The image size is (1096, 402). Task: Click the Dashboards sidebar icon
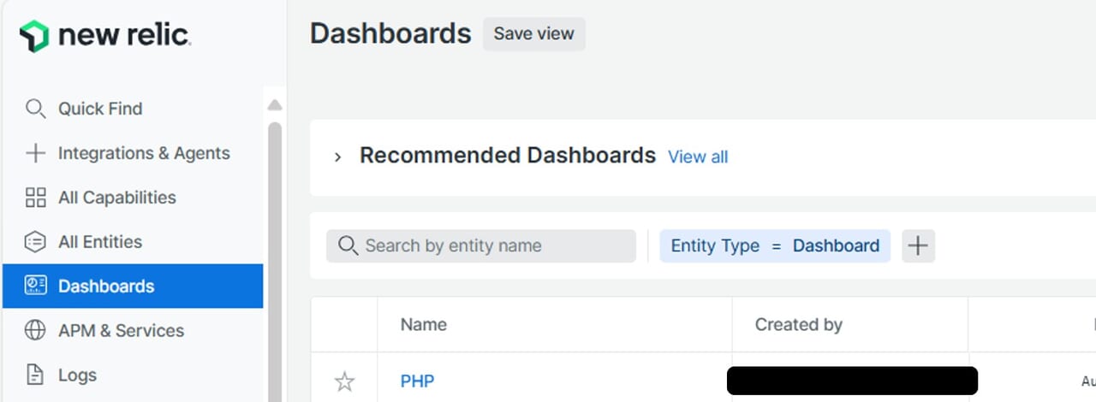[x=35, y=286]
